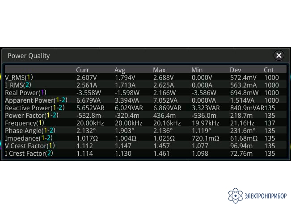This screenshot has width=291, height=208.
Task: Select the Frequency(1) row
Action: tap(146, 123)
